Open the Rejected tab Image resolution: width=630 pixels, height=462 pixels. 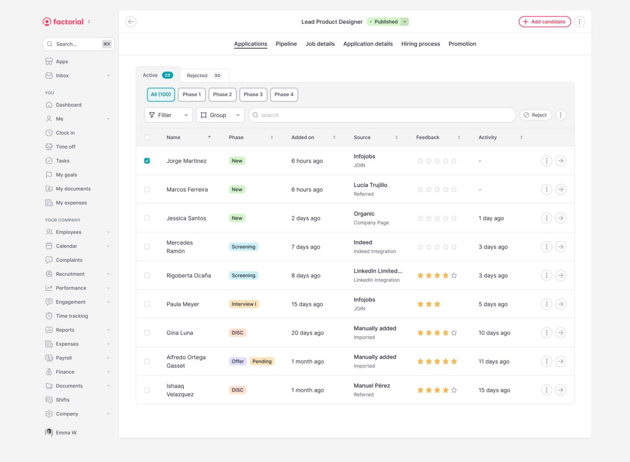204,75
